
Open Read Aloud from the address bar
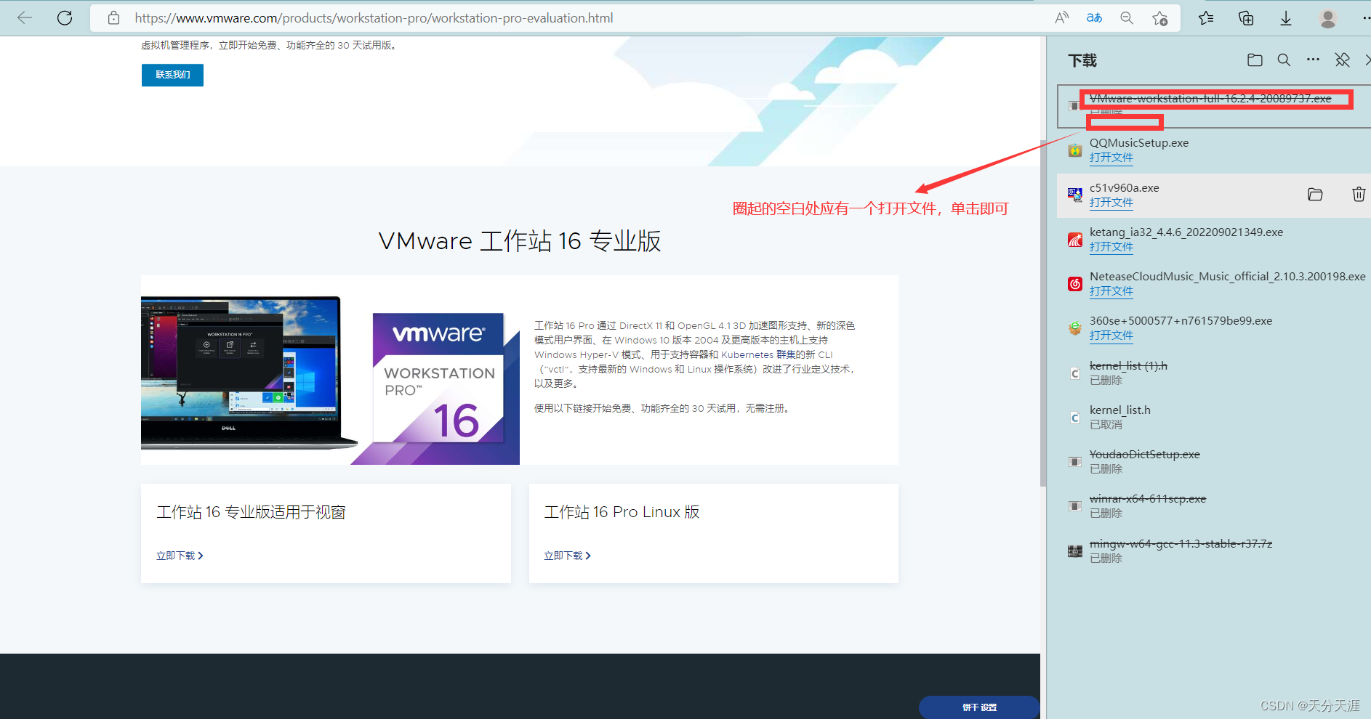1062,18
